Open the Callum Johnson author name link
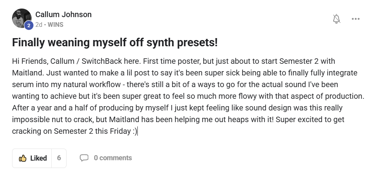This screenshot has height=175, width=374. pos(63,14)
